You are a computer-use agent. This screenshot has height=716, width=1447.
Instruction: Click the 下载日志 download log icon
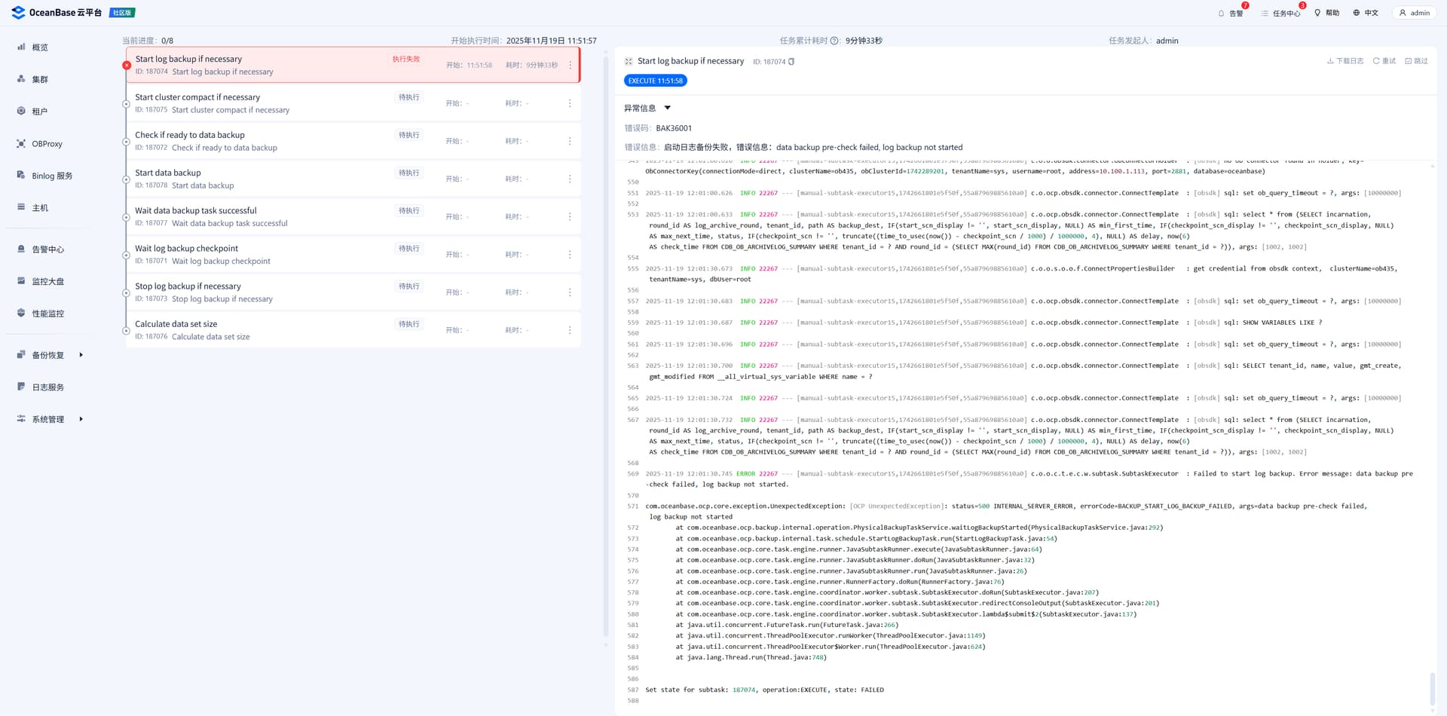[x=1330, y=61]
